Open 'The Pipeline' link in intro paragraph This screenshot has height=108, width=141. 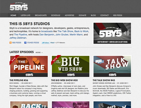tap(20, 34)
